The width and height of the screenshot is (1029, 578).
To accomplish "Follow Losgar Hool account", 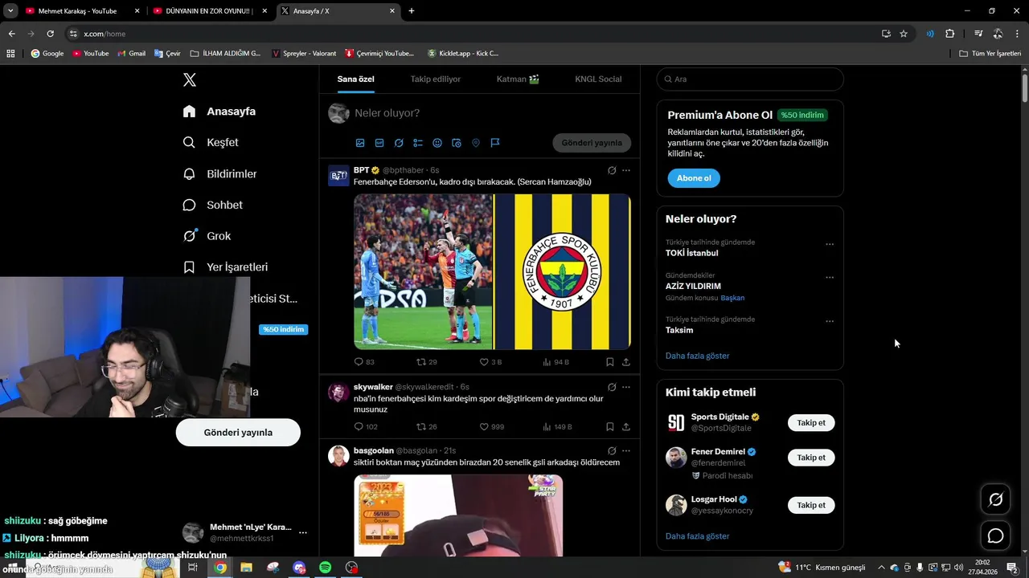I will click(811, 505).
